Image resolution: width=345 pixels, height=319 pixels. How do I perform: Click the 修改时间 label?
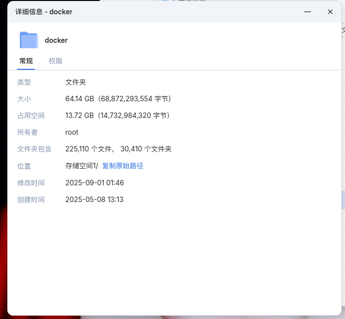pos(31,182)
